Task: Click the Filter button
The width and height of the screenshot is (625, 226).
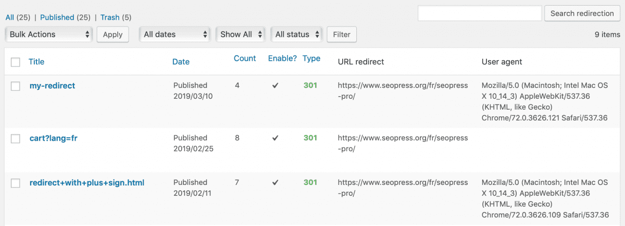Action: coord(342,35)
